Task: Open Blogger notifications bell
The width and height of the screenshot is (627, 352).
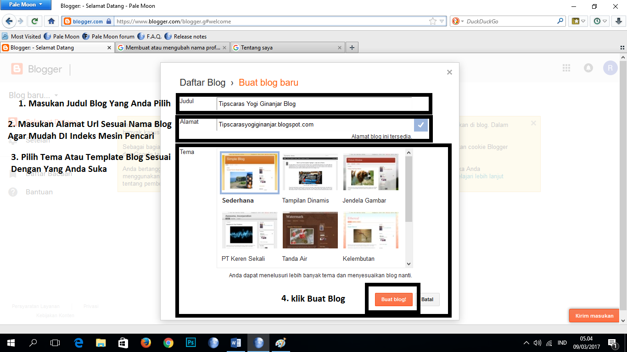Action: [x=588, y=68]
